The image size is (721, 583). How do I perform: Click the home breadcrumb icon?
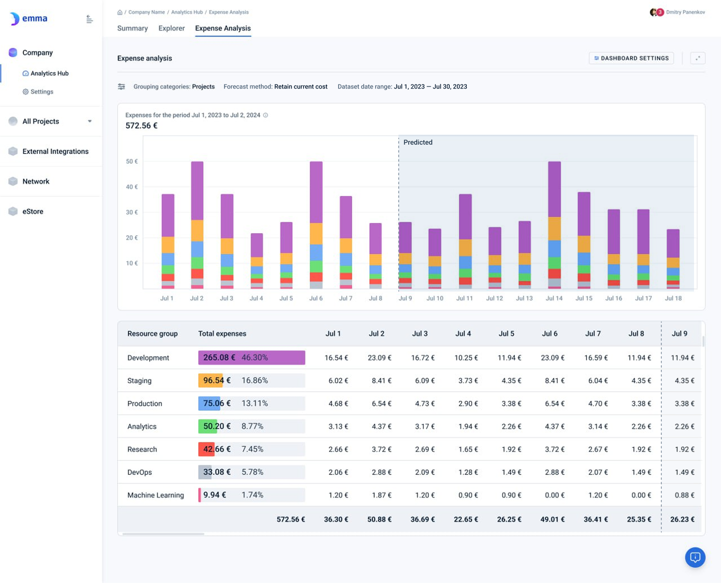point(120,12)
